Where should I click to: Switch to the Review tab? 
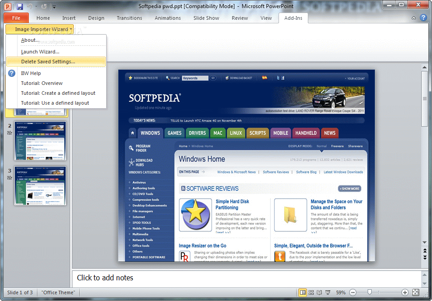tap(240, 18)
